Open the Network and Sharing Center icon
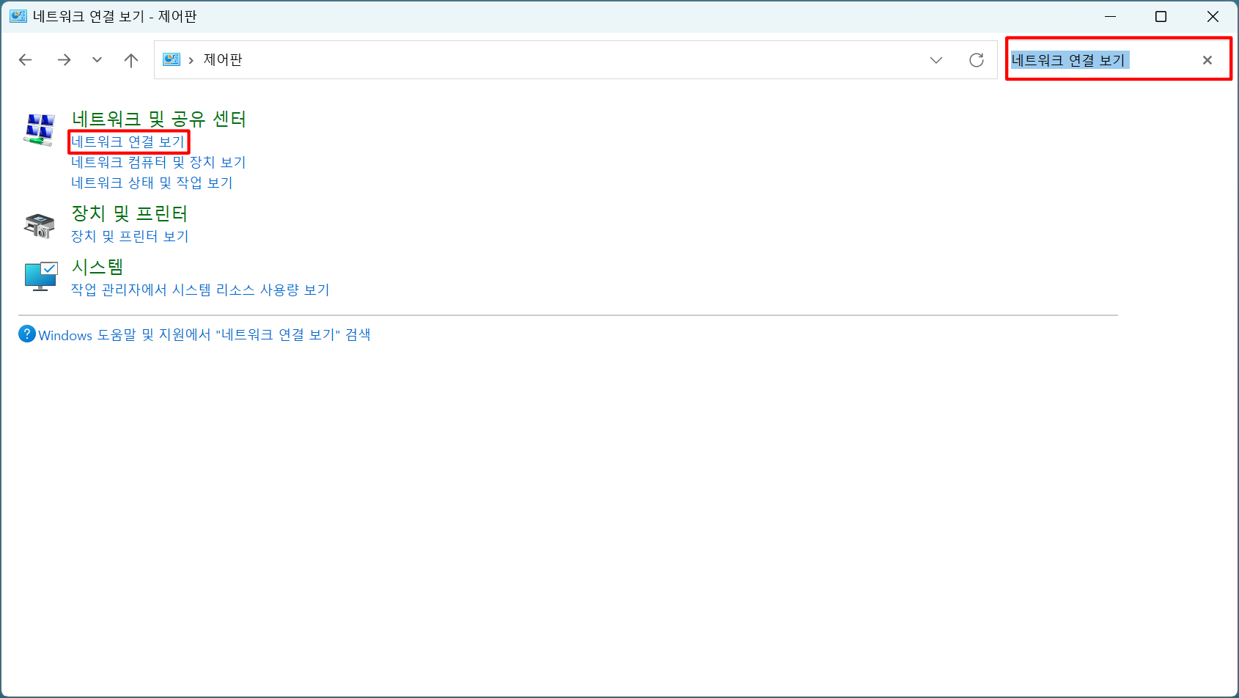1239x698 pixels. tap(39, 130)
